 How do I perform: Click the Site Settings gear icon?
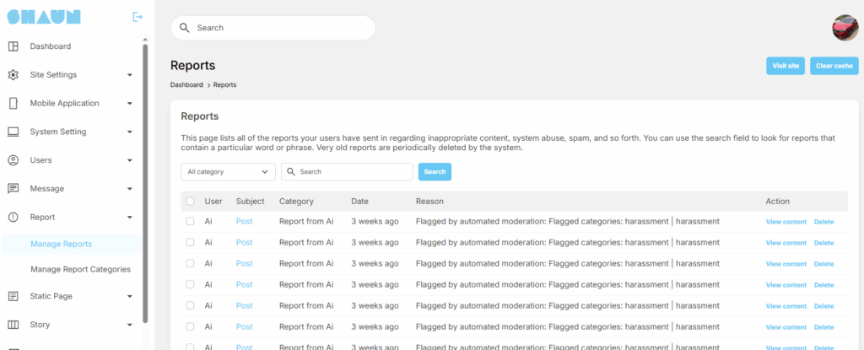(13, 75)
